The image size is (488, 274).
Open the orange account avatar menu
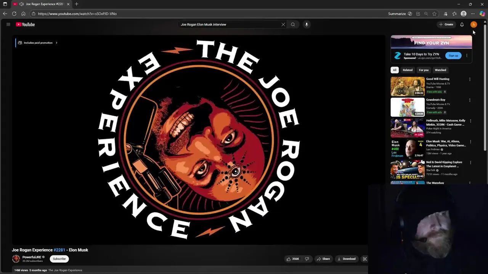[x=474, y=24]
